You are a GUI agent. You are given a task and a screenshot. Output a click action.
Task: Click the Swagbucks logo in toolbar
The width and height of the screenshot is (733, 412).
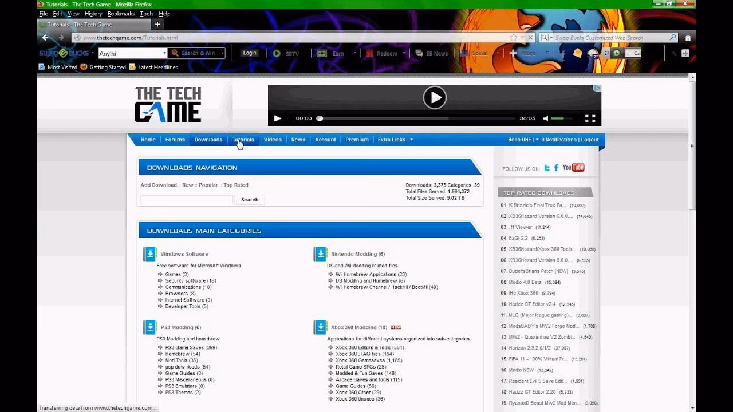click(64, 53)
